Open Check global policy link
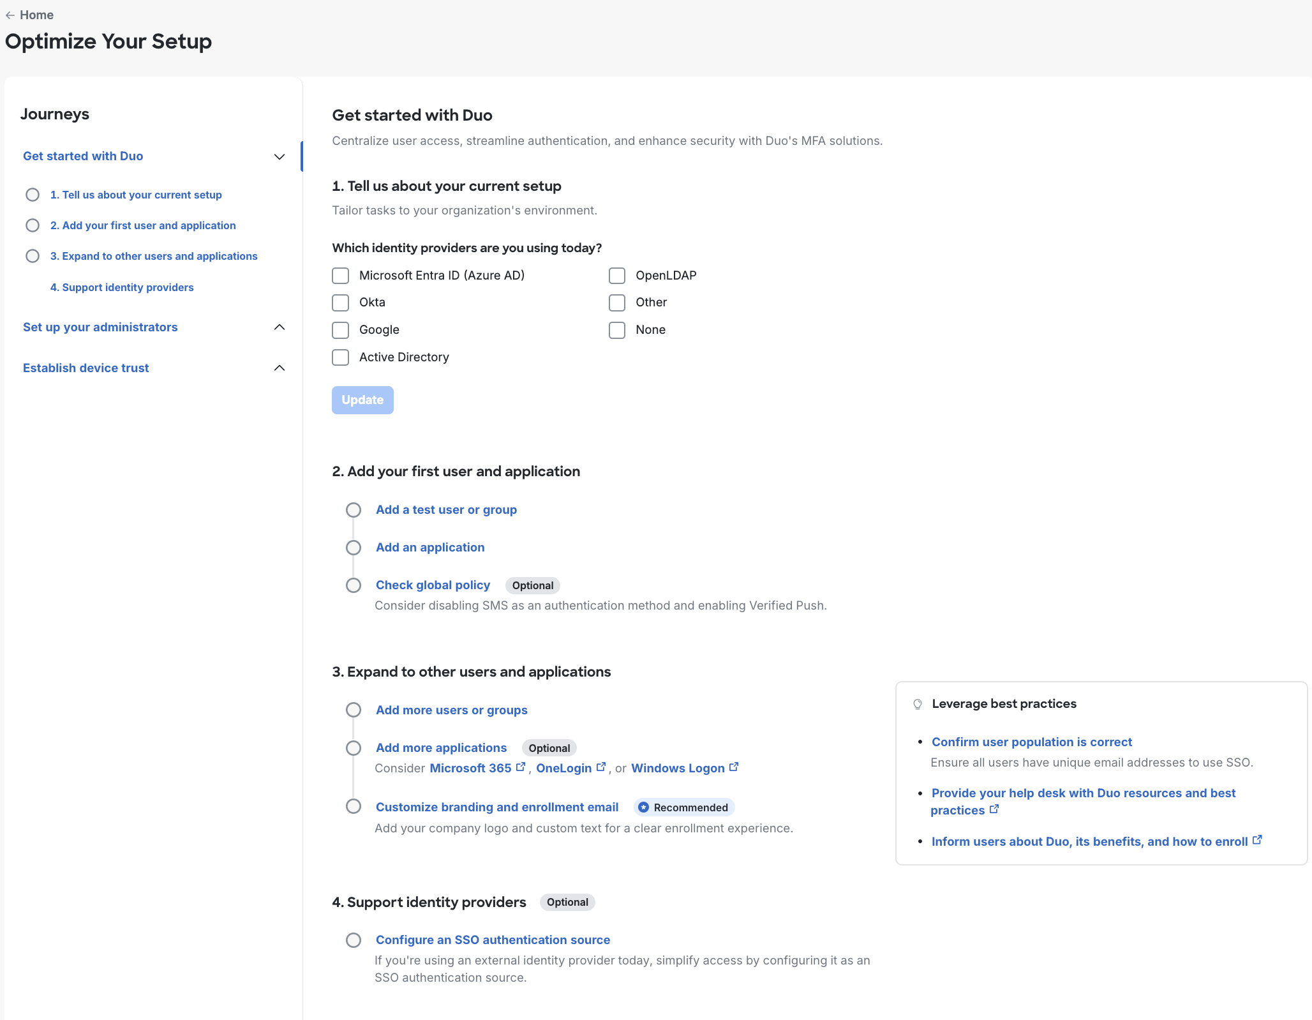Screen dimensions: 1312x1020 [x=433, y=585]
